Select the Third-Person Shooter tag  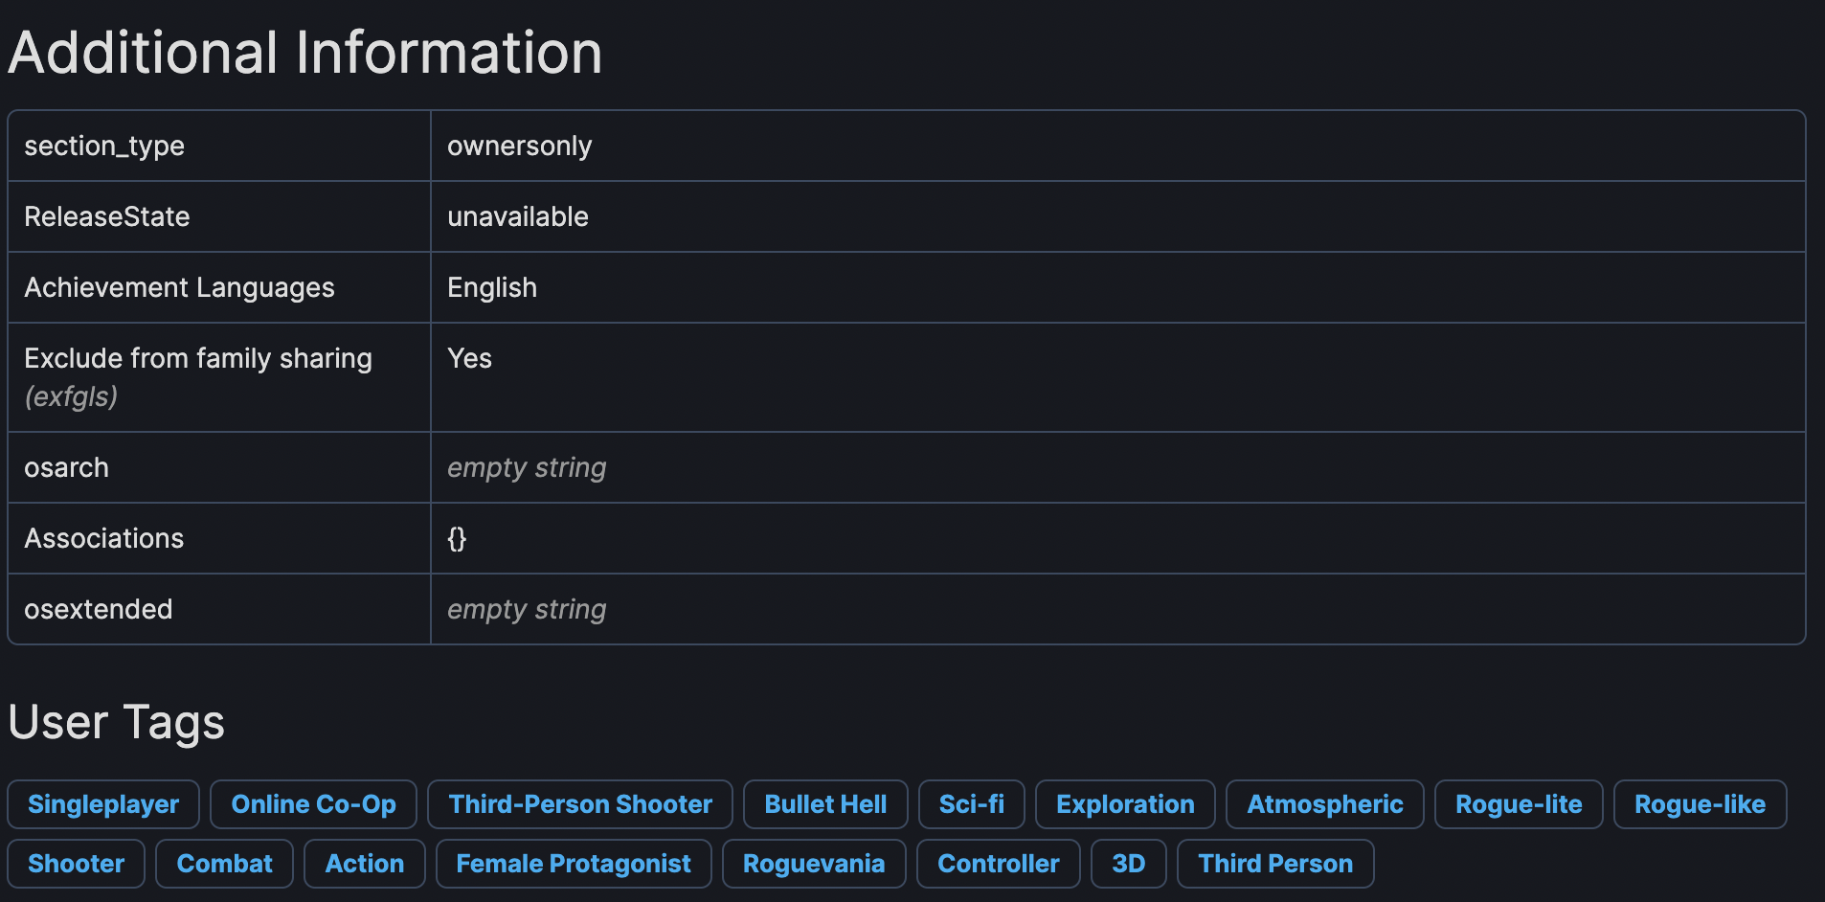[x=580, y=804]
